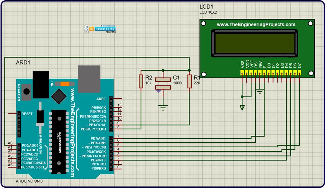This screenshot has width=326, height=188.
Task: Select the R1 220 resistor symbol
Action: 189,82
